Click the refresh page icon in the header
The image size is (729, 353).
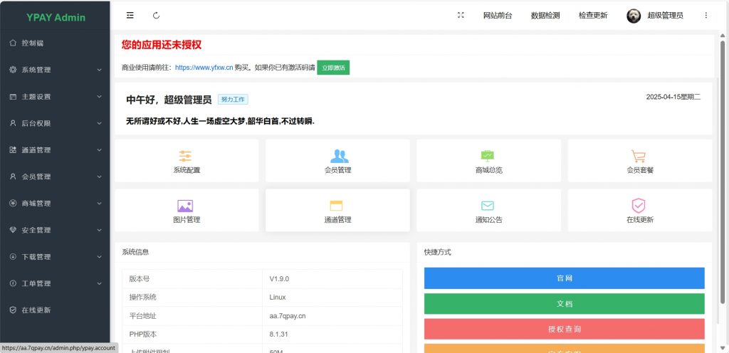(156, 16)
